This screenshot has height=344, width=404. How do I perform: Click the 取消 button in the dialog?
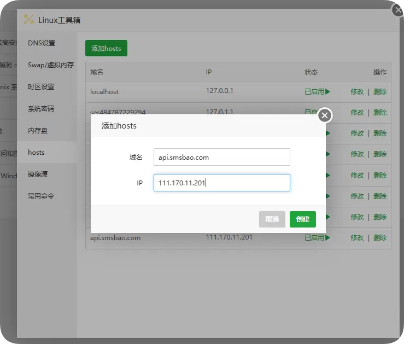pos(272,219)
